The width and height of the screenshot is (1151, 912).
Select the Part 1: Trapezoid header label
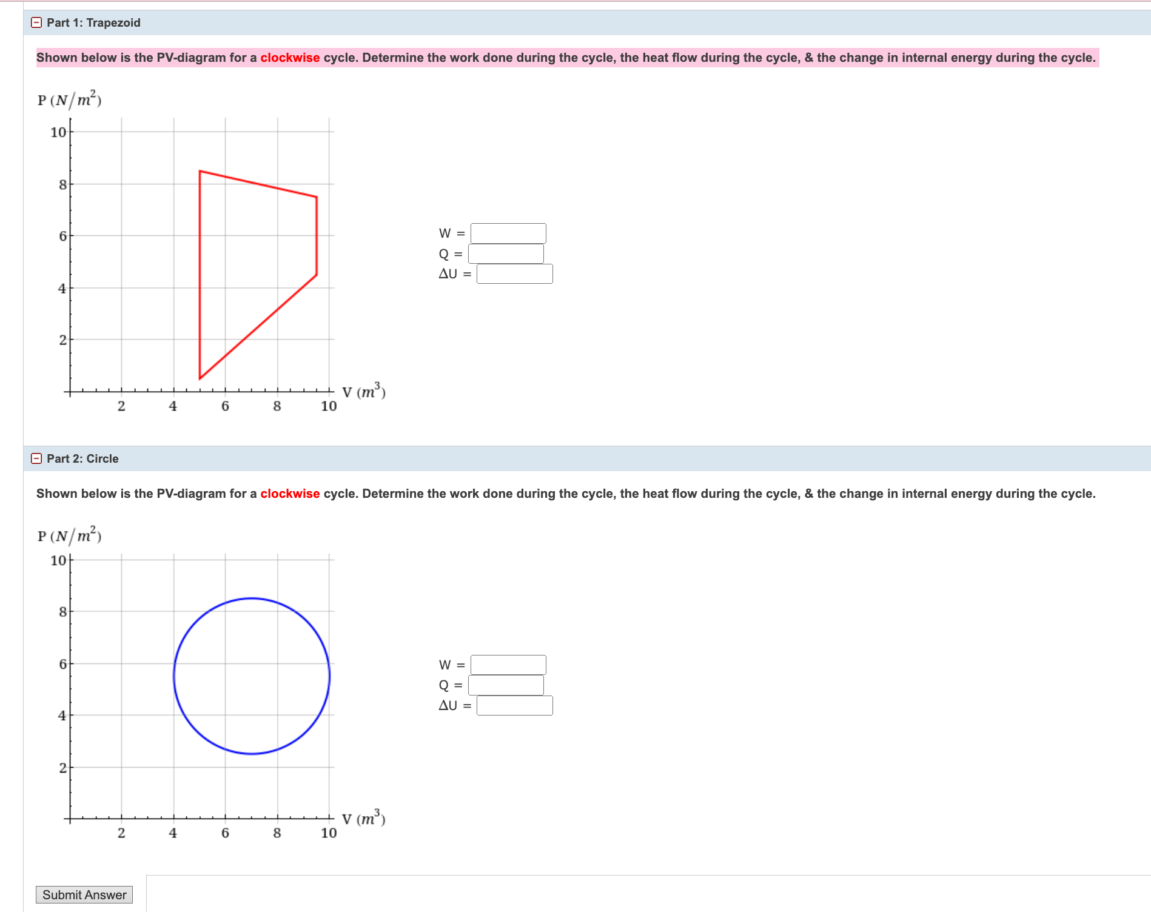[94, 22]
